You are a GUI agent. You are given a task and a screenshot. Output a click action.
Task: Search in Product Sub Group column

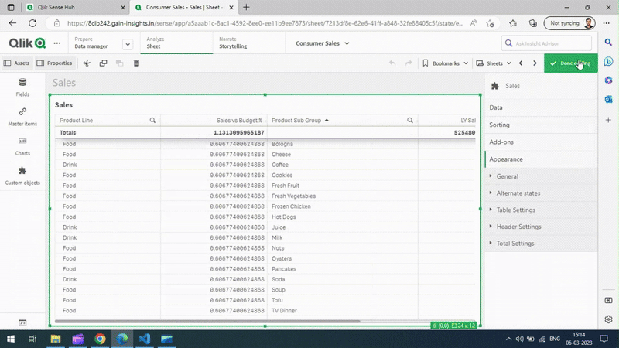click(410, 121)
